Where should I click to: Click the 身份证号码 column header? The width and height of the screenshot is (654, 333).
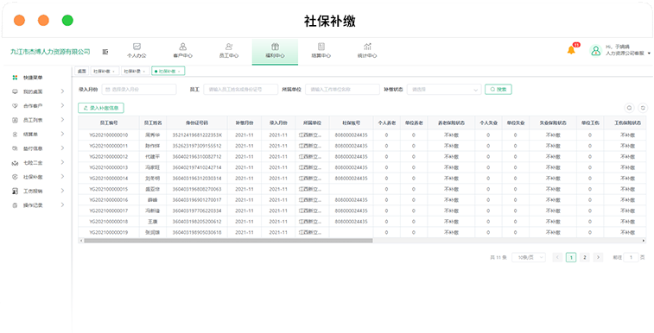click(197, 123)
